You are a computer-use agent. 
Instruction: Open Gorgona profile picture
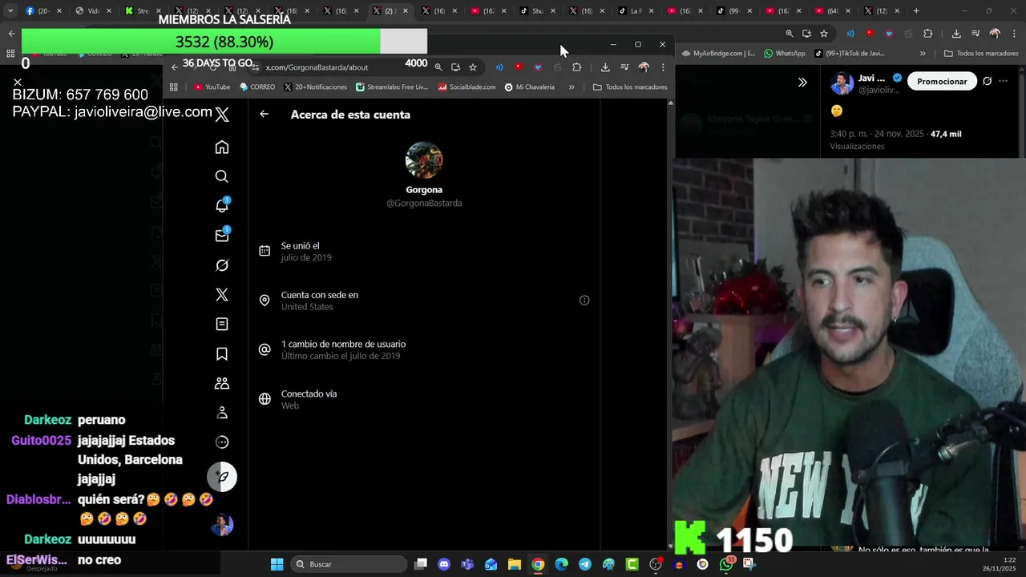(x=424, y=160)
